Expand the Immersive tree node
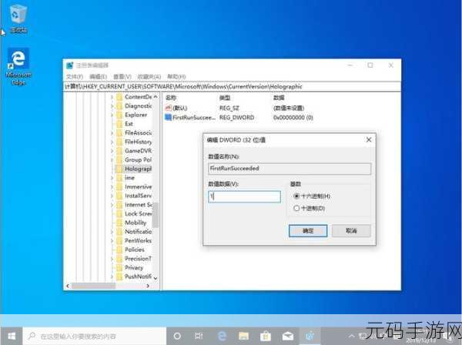The height and width of the screenshot is (345, 462). pyautogui.click(x=112, y=187)
